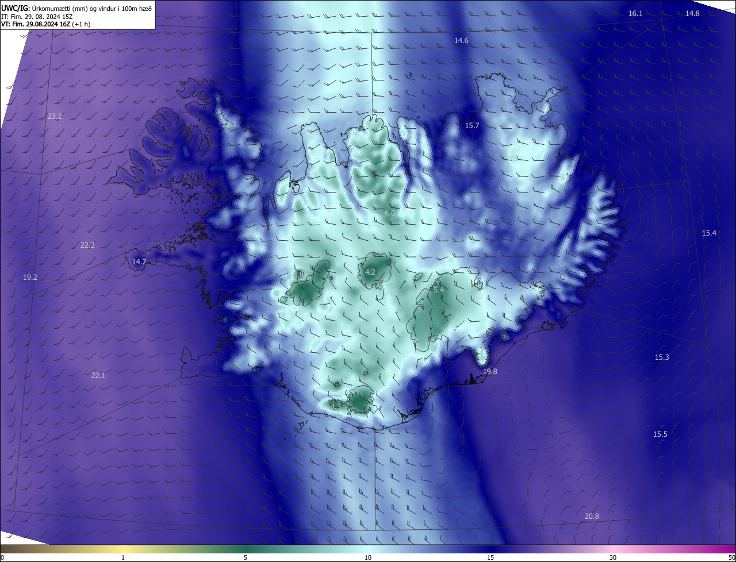Click the 5 tick on color scale
The height and width of the screenshot is (562, 736).
(246, 557)
